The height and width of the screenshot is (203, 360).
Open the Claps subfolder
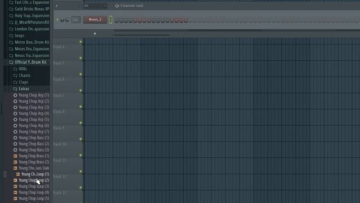click(21, 82)
